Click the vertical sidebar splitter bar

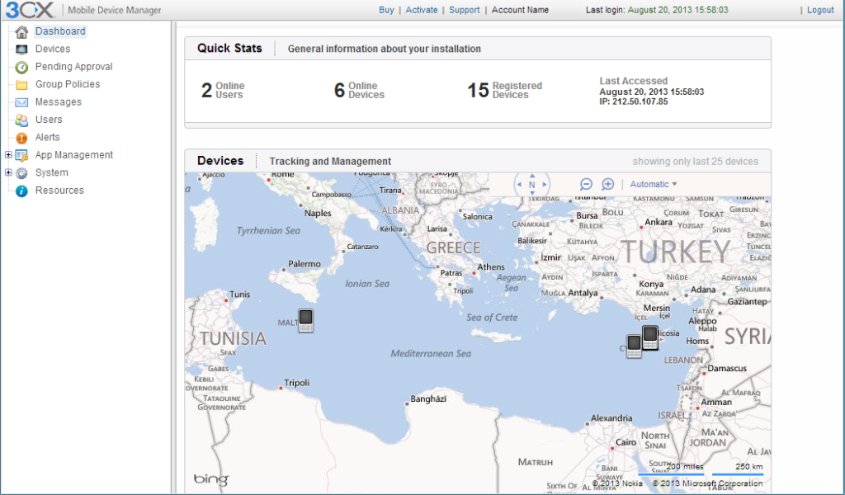click(173, 257)
